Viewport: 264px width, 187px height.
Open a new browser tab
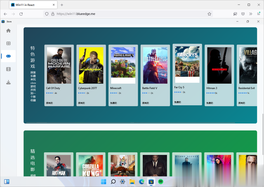62,5
